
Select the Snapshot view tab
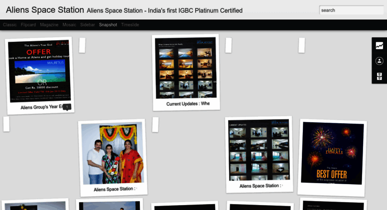pos(108,25)
